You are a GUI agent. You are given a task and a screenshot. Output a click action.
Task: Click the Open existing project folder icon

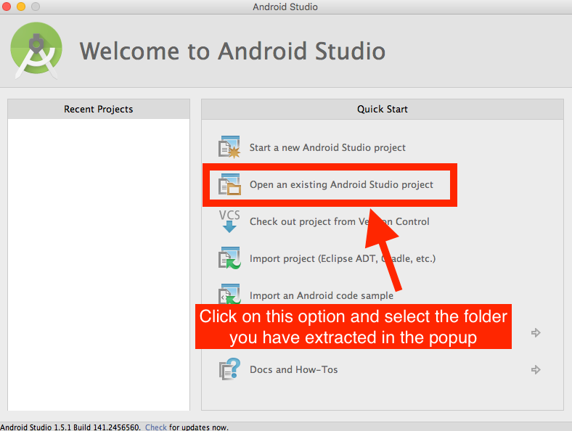click(229, 184)
